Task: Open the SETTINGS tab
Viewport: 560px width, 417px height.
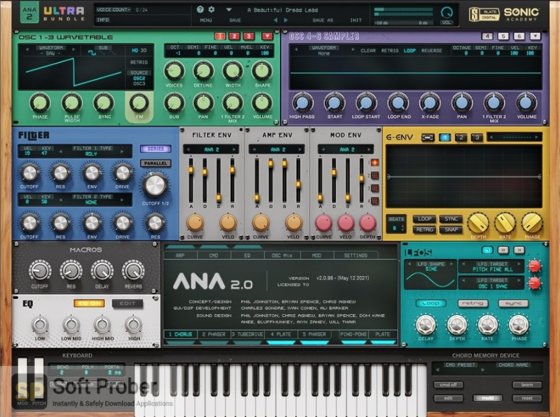Action: (355, 255)
